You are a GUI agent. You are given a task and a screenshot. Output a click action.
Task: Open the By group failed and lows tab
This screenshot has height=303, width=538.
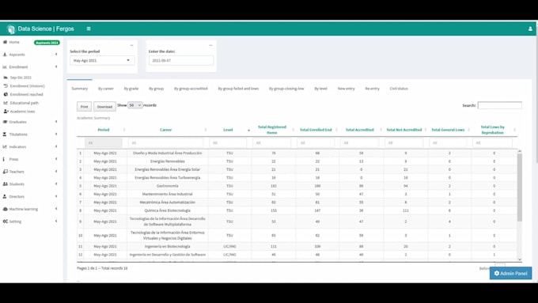point(238,89)
